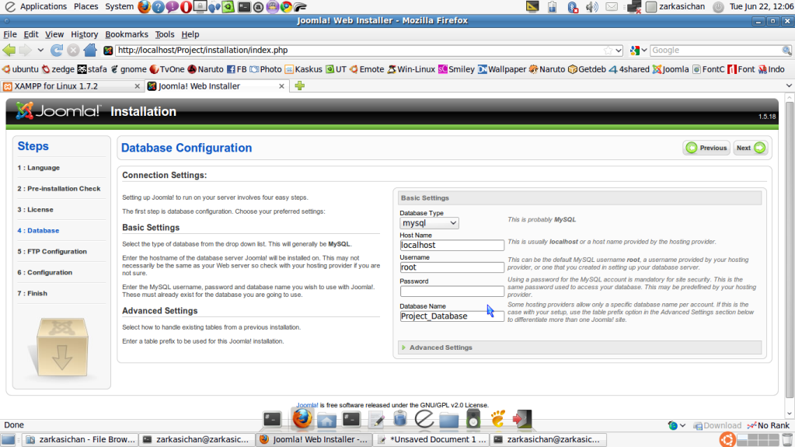
Task: Open the back/forward history dropdown arrow
Action: tap(40, 51)
